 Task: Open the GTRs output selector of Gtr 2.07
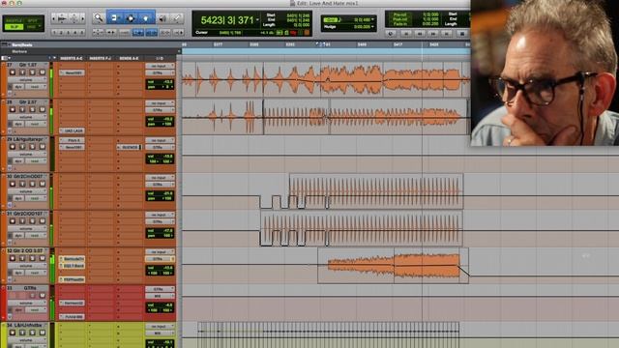pyautogui.click(x=160, y=110)
